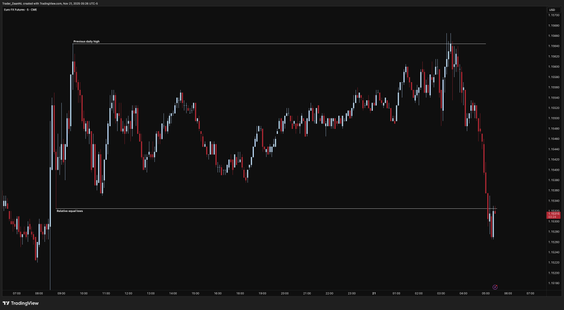Click the 'Trader_DaanNL created with TradingView.com' header text

pos(32,3)
